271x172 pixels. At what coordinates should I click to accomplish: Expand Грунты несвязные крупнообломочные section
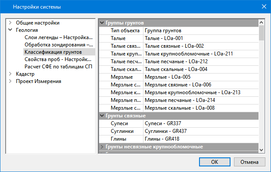(x=102, y=147)
